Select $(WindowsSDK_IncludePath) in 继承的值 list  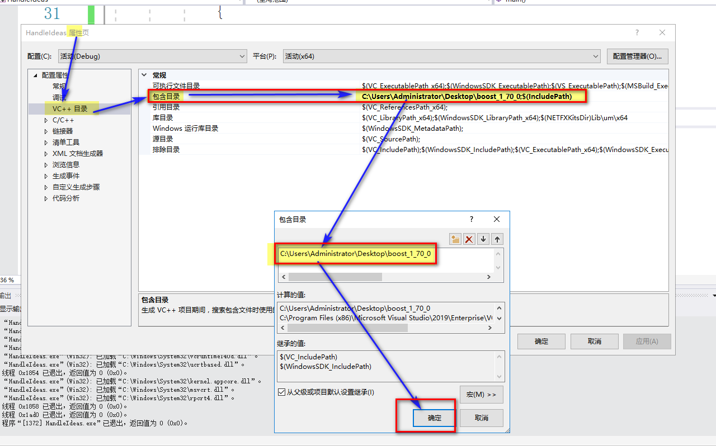(x=326, y=367)
